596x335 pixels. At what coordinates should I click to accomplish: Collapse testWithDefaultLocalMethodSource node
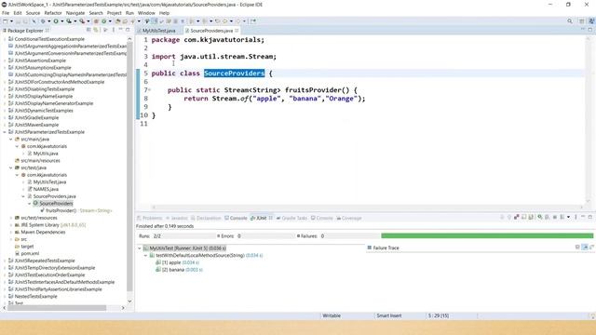[x=145, y=255]
